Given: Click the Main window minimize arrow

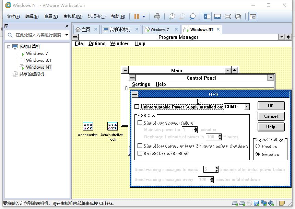Looking at the screenshot, I should [x=228, y=70].
